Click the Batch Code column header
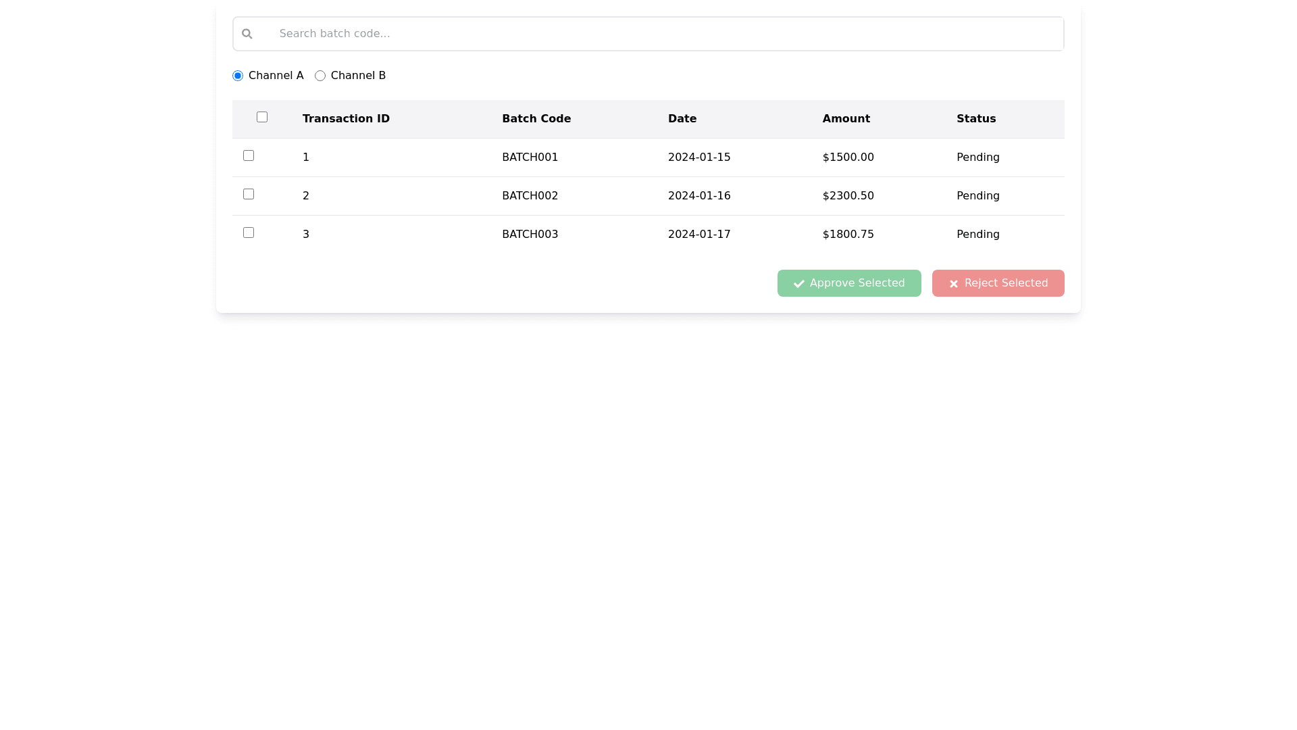The image size is (1297, 730). point(536,119)
